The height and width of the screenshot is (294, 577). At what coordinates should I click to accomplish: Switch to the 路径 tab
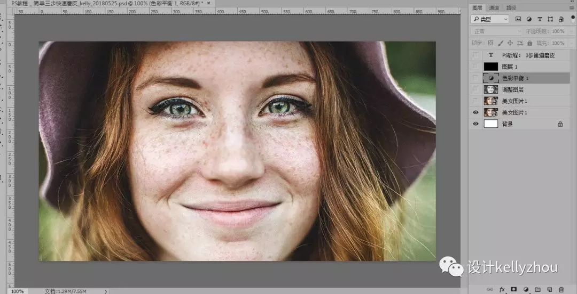pos(511,7)
